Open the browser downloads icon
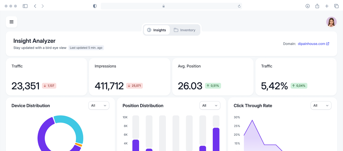Image resolution: width=343 pixels, height=151 pixels. coord(307,6)
